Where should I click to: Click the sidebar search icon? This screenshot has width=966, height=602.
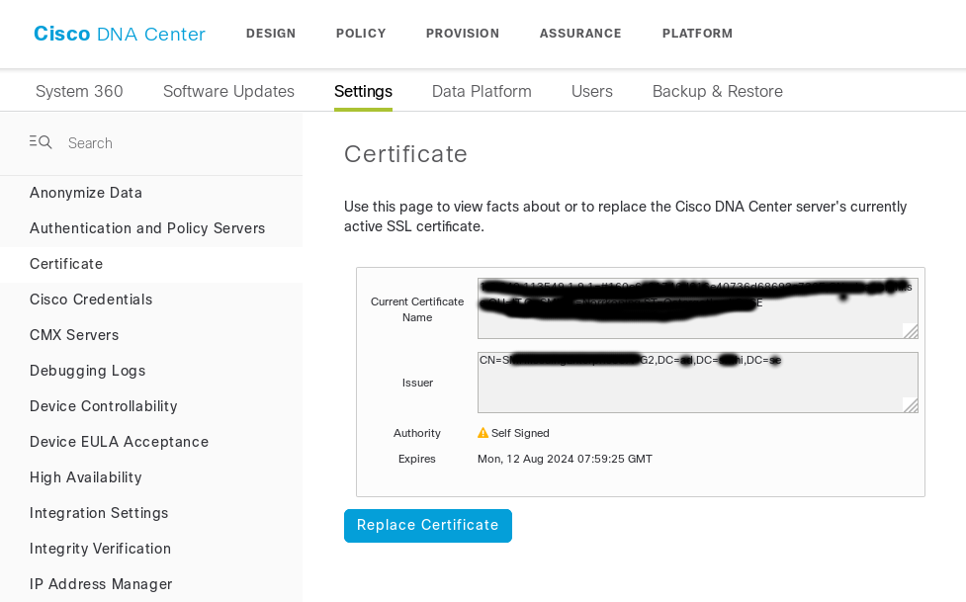(40, 141)
